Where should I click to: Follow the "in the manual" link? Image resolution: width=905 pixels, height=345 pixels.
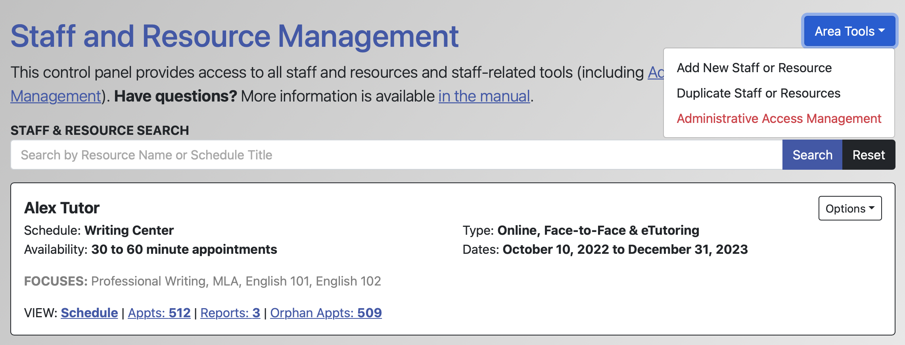tap(484, 96)
